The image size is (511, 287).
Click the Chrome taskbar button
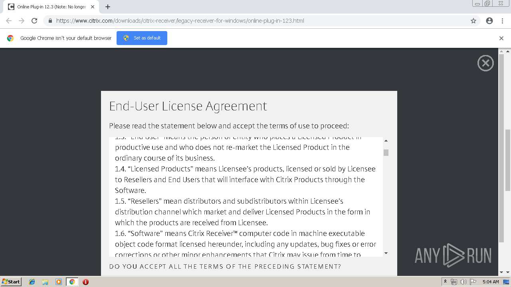(x=72, y=282)
